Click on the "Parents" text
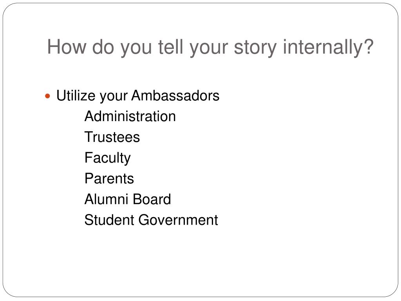Image resolution: width=401 pixels, height=301 pixels. pos(109,178)
